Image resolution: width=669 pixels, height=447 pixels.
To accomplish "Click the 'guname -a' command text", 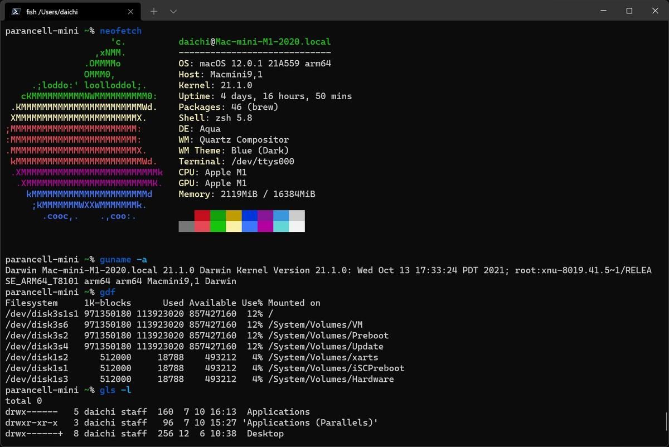I will pos(124,259).
